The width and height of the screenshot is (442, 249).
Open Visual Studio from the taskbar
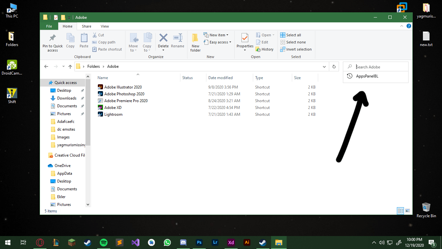136,242
